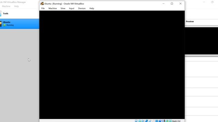Click the green Running arrow status icon
218x122 pixels.
click(4, 25)
